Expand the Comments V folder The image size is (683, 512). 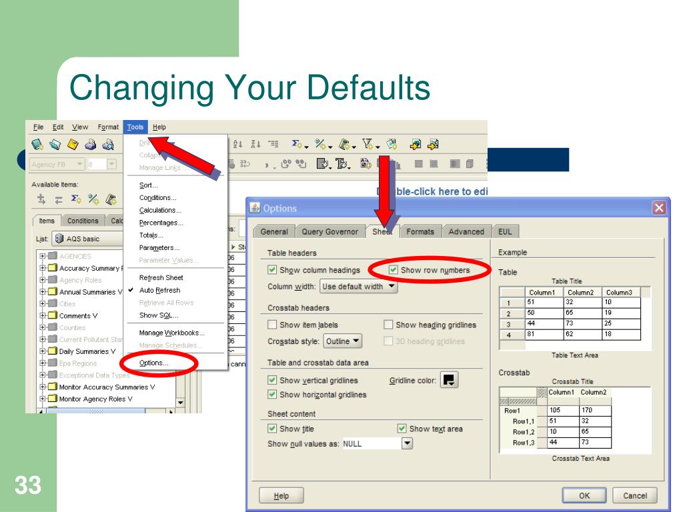click(42, 315)
